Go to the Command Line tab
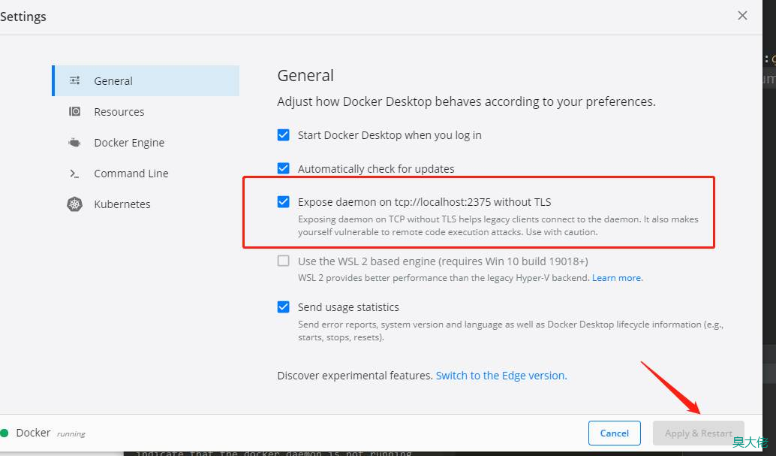The image size is (776, 456). click(x=146, y=174)
